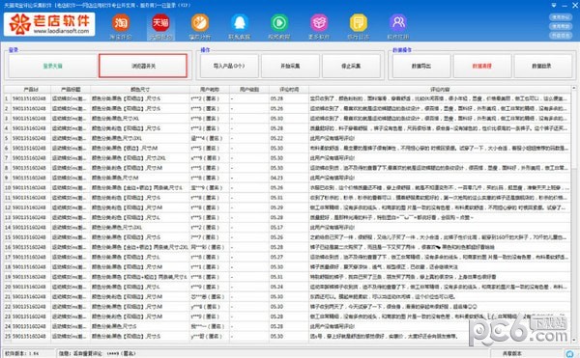Click the red 数据清理 button
580x358 pixels.
(x=482, y=66)
